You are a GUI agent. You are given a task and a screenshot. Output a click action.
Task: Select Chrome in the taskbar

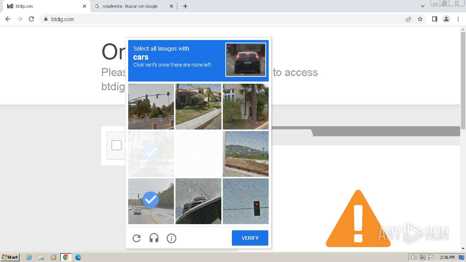[66, 257]
